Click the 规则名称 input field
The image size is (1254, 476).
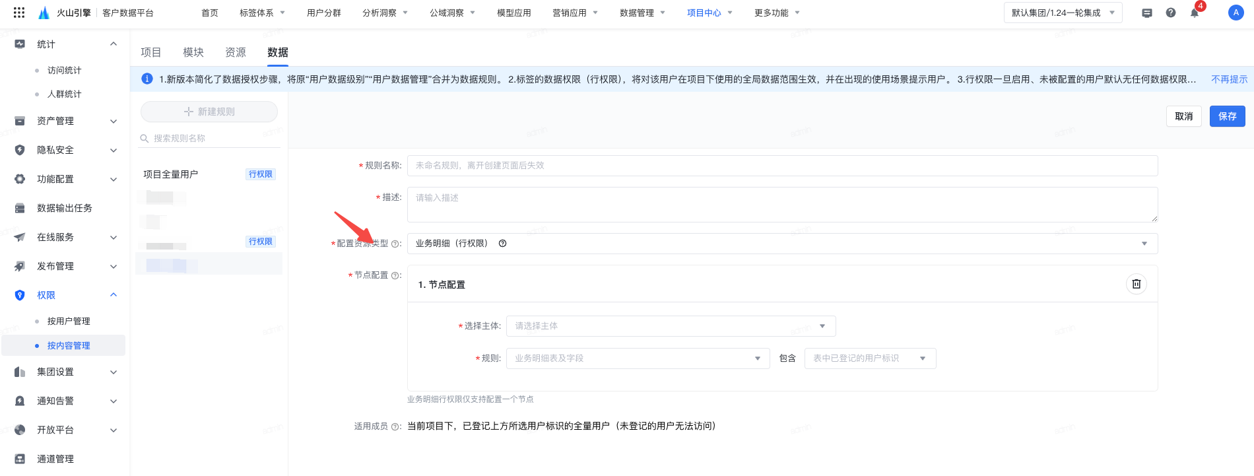click(782, 166)
